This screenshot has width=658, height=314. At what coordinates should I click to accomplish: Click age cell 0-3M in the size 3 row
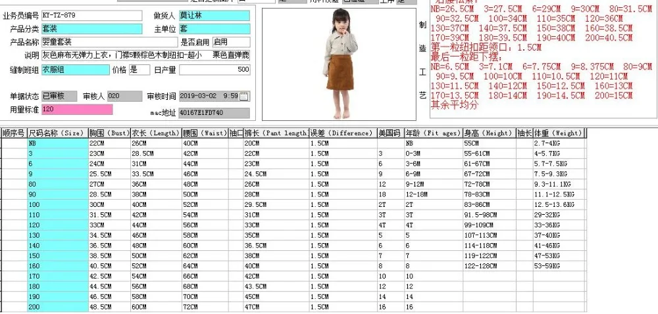434,154
